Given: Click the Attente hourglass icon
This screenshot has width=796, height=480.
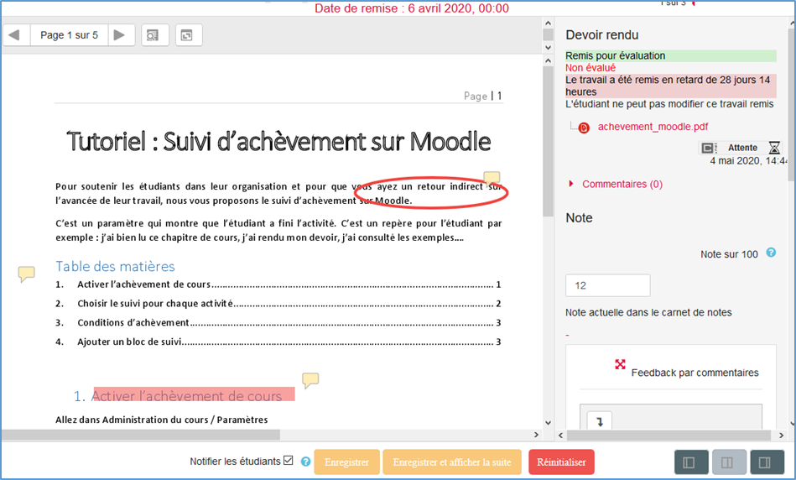Looking at the screenshot, I should [x=773, y=148].
